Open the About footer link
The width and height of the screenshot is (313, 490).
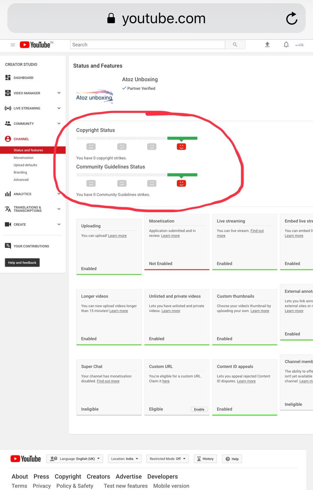(x=20, y=477)
